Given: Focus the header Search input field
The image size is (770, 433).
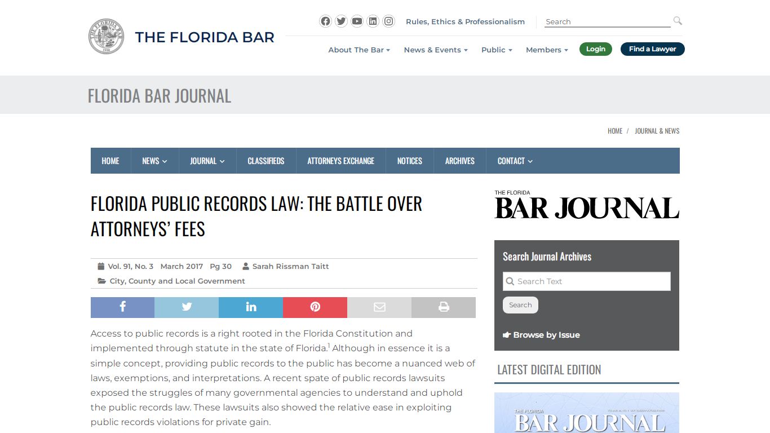Looking at the screenshot, I should (x=608, y=21).
